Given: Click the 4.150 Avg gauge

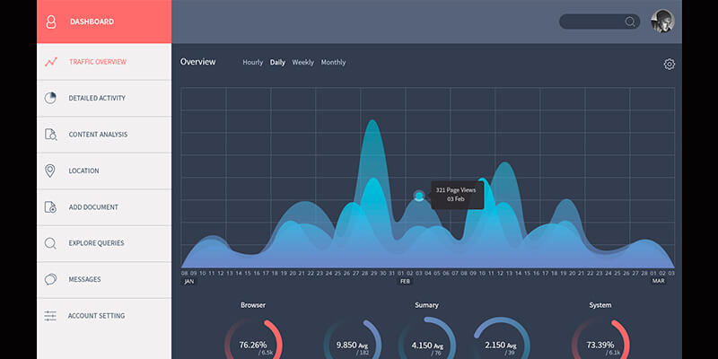Looking at the screenshot, I should pos(427,339).
